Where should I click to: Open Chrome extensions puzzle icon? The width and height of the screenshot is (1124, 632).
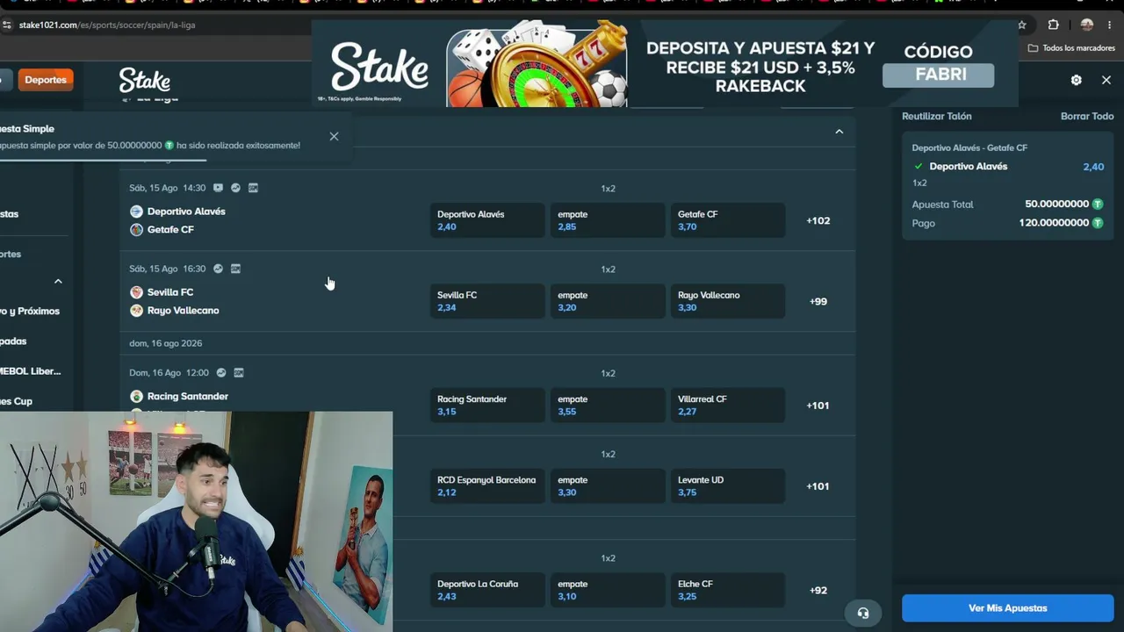[1054, 25]
